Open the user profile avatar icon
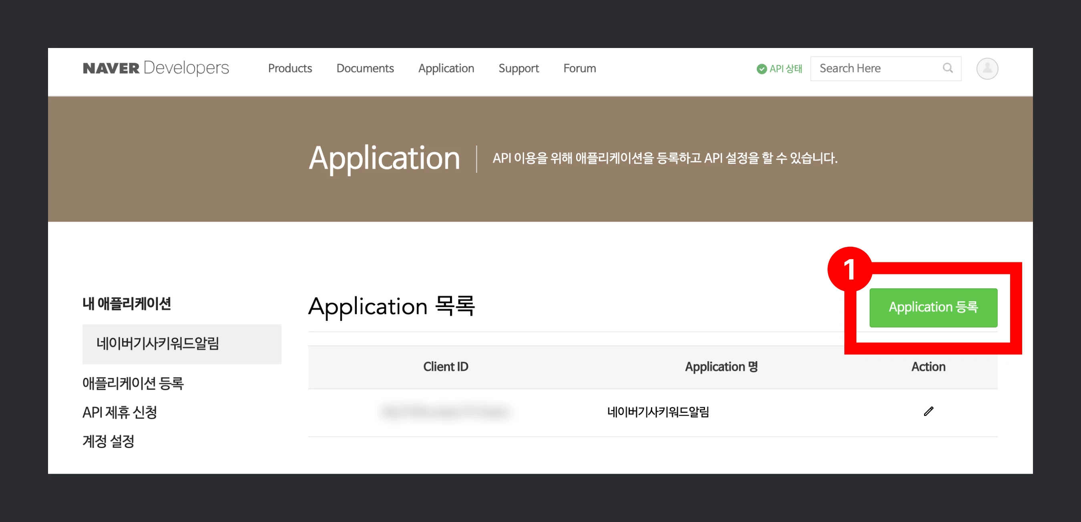The width and height of the screenshot is (1081, 522). [987, 68]
